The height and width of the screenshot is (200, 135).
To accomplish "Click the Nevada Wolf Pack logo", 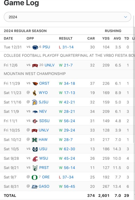I will click(x=35, y=112).
